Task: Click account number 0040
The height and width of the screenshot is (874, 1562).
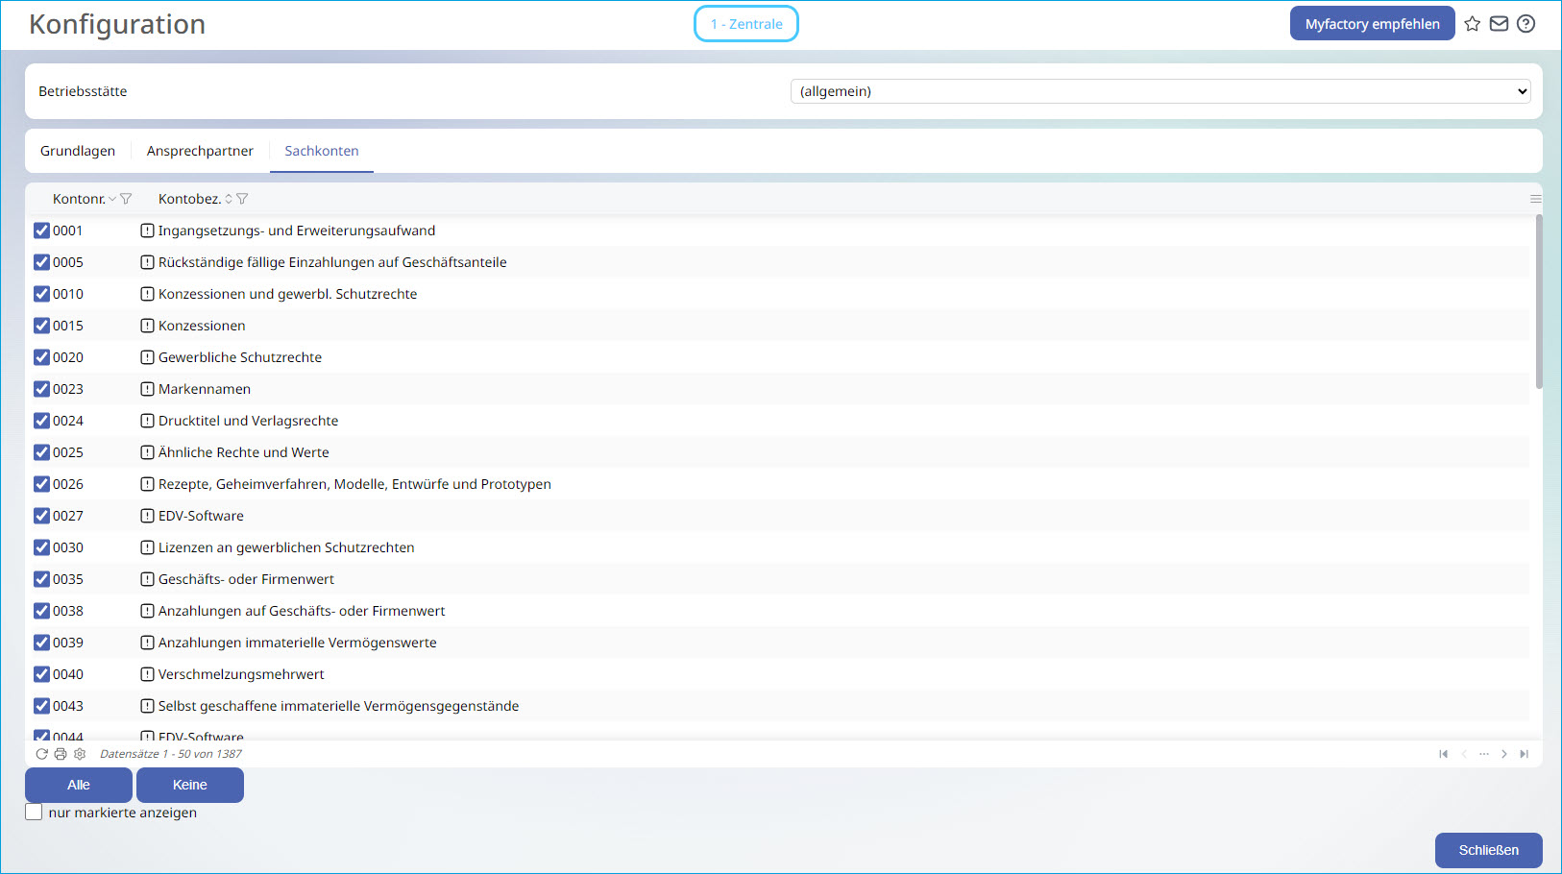Action: tap(68, 674)
